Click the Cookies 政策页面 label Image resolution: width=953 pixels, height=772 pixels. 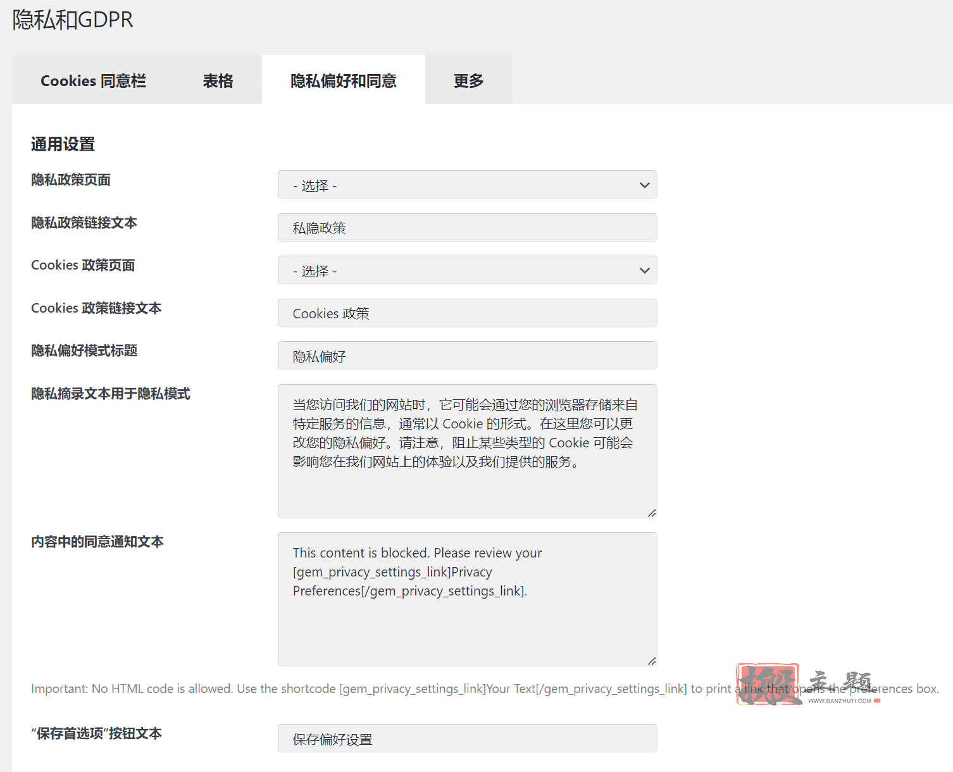click(x=83, y=265)
